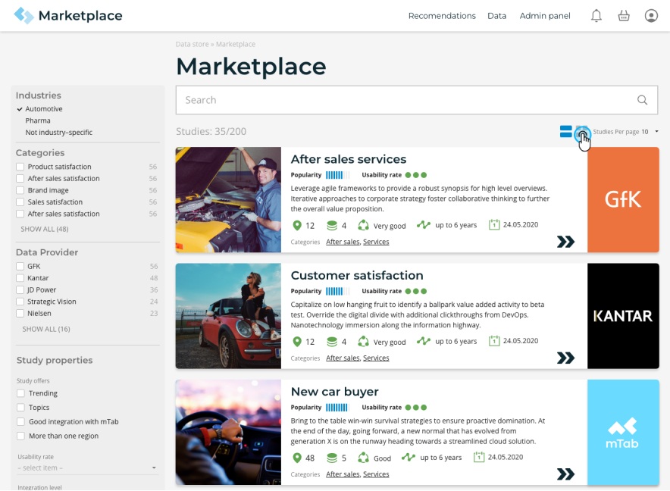Enable the Topics study offer
Viewport: 670px width, 491px height.
coord(20,407)
